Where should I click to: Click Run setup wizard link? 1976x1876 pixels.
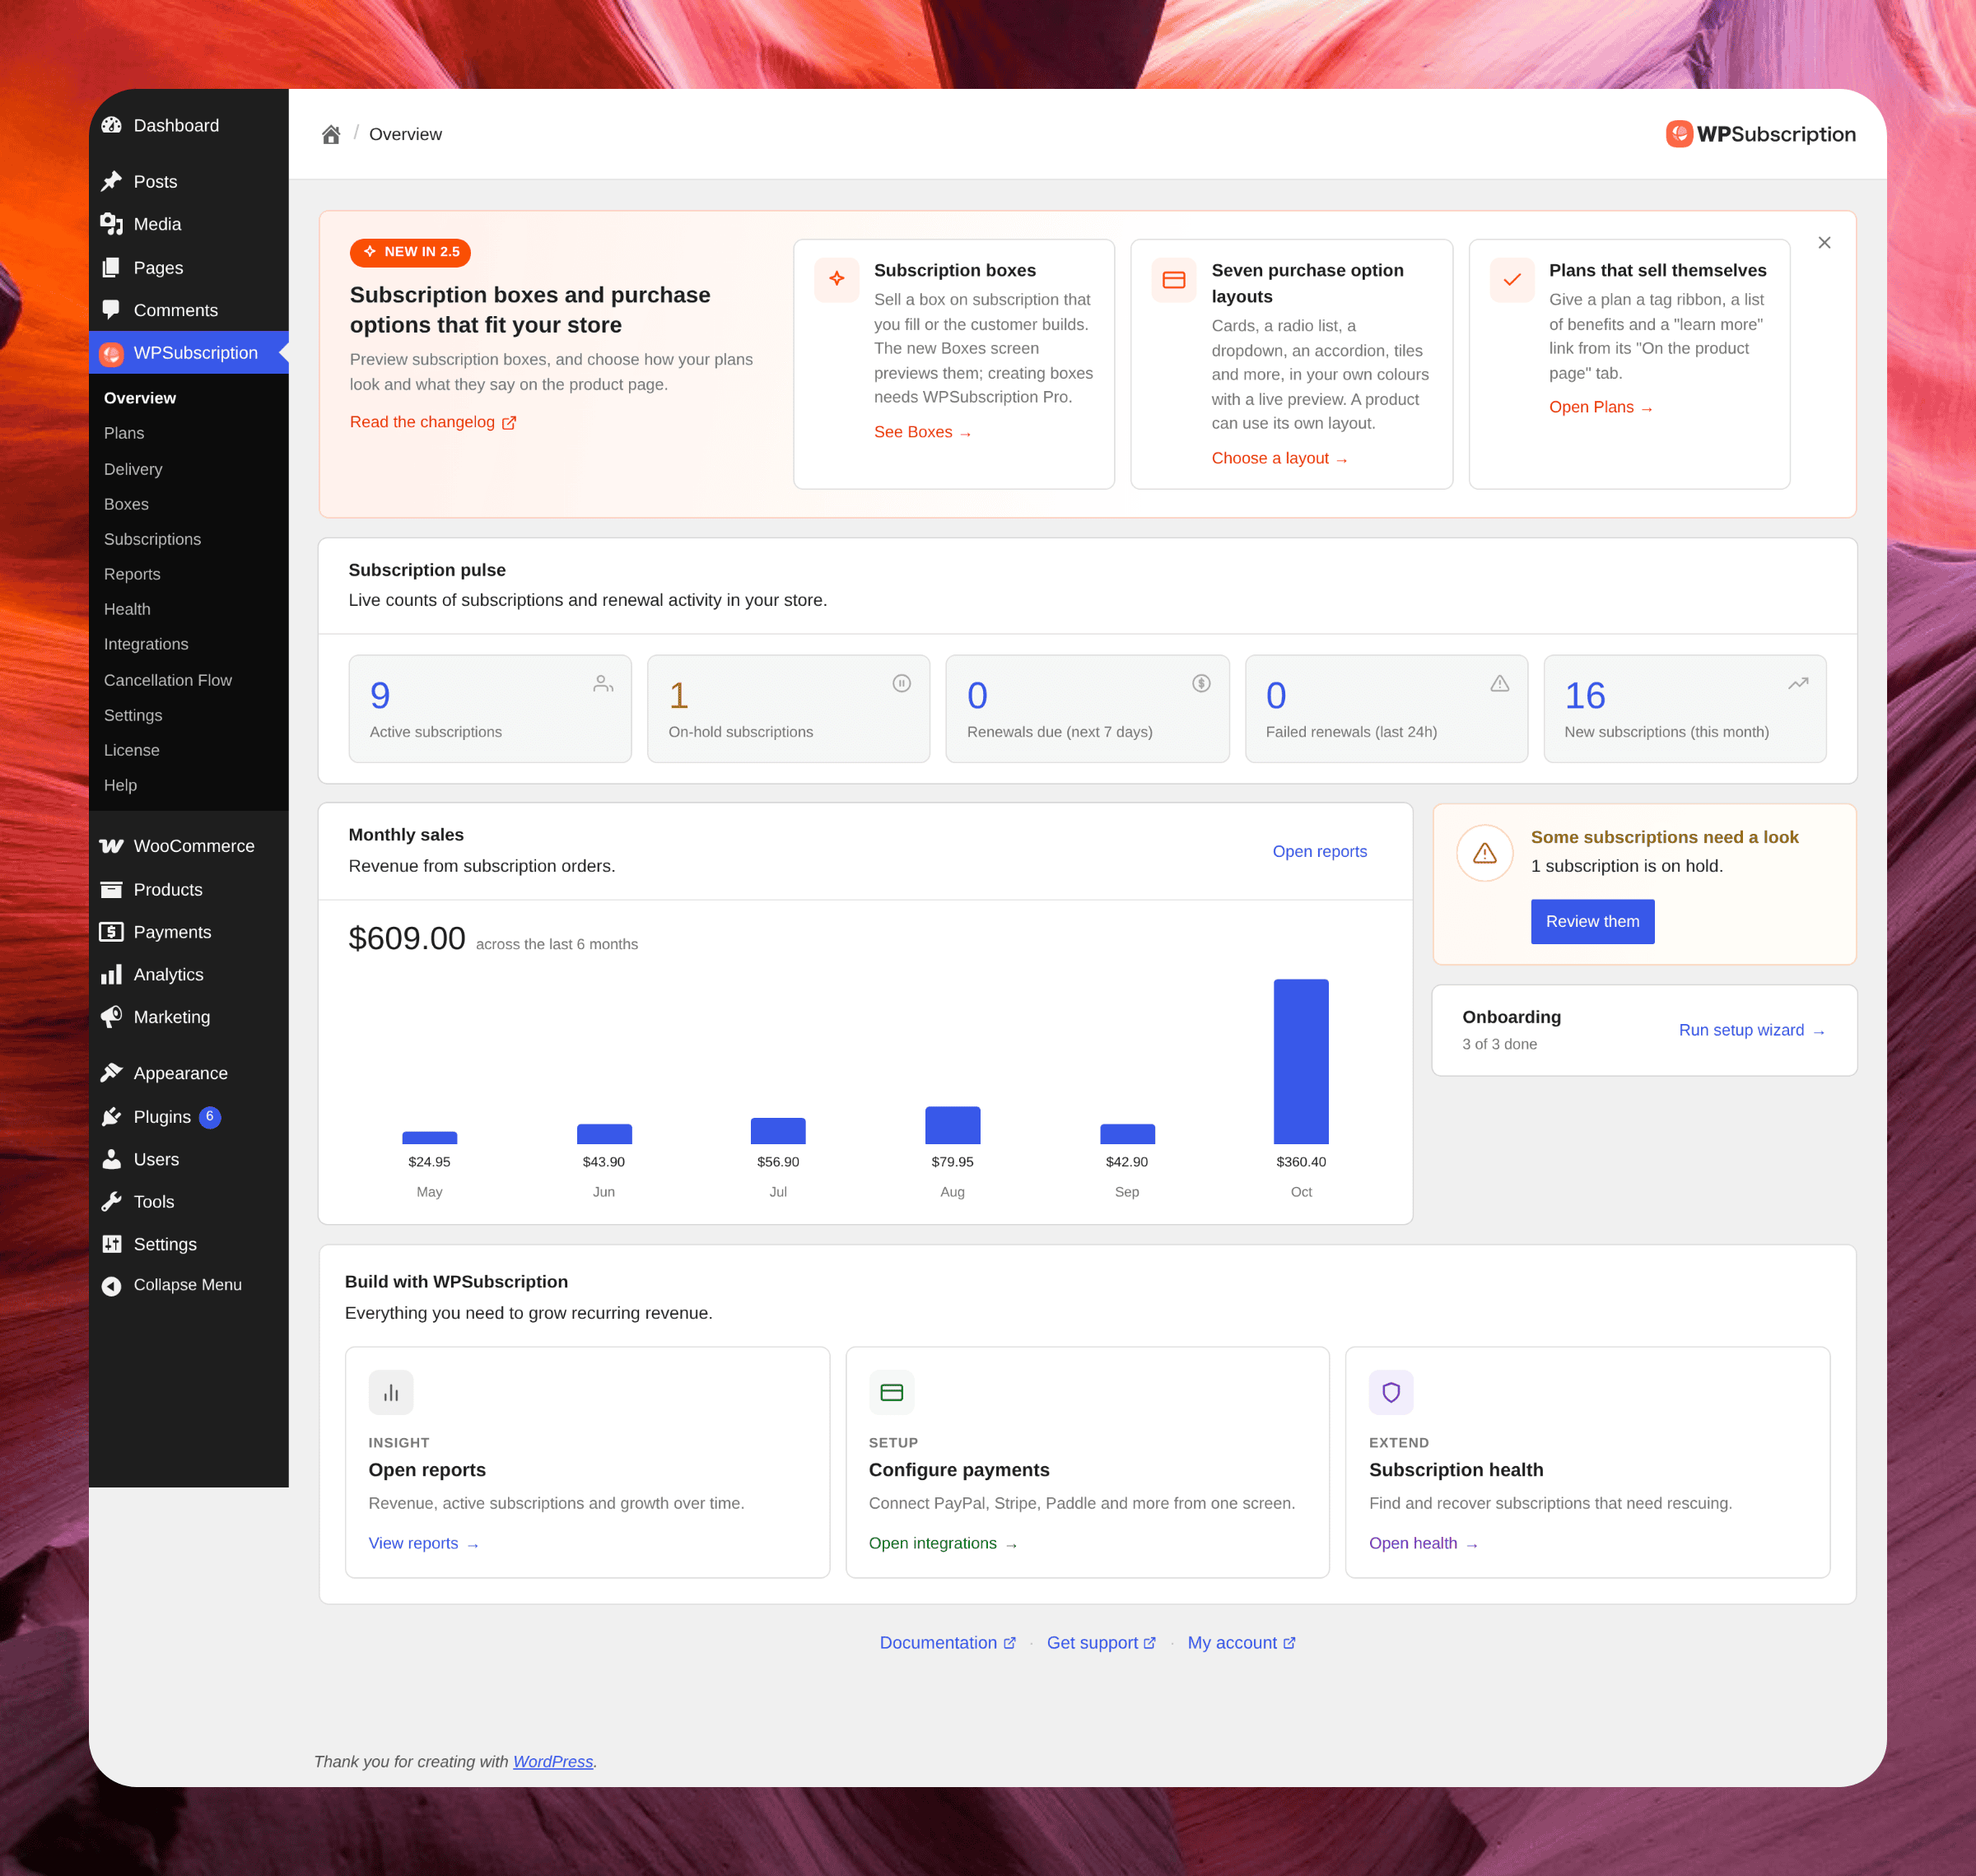coord(1751,1030)
